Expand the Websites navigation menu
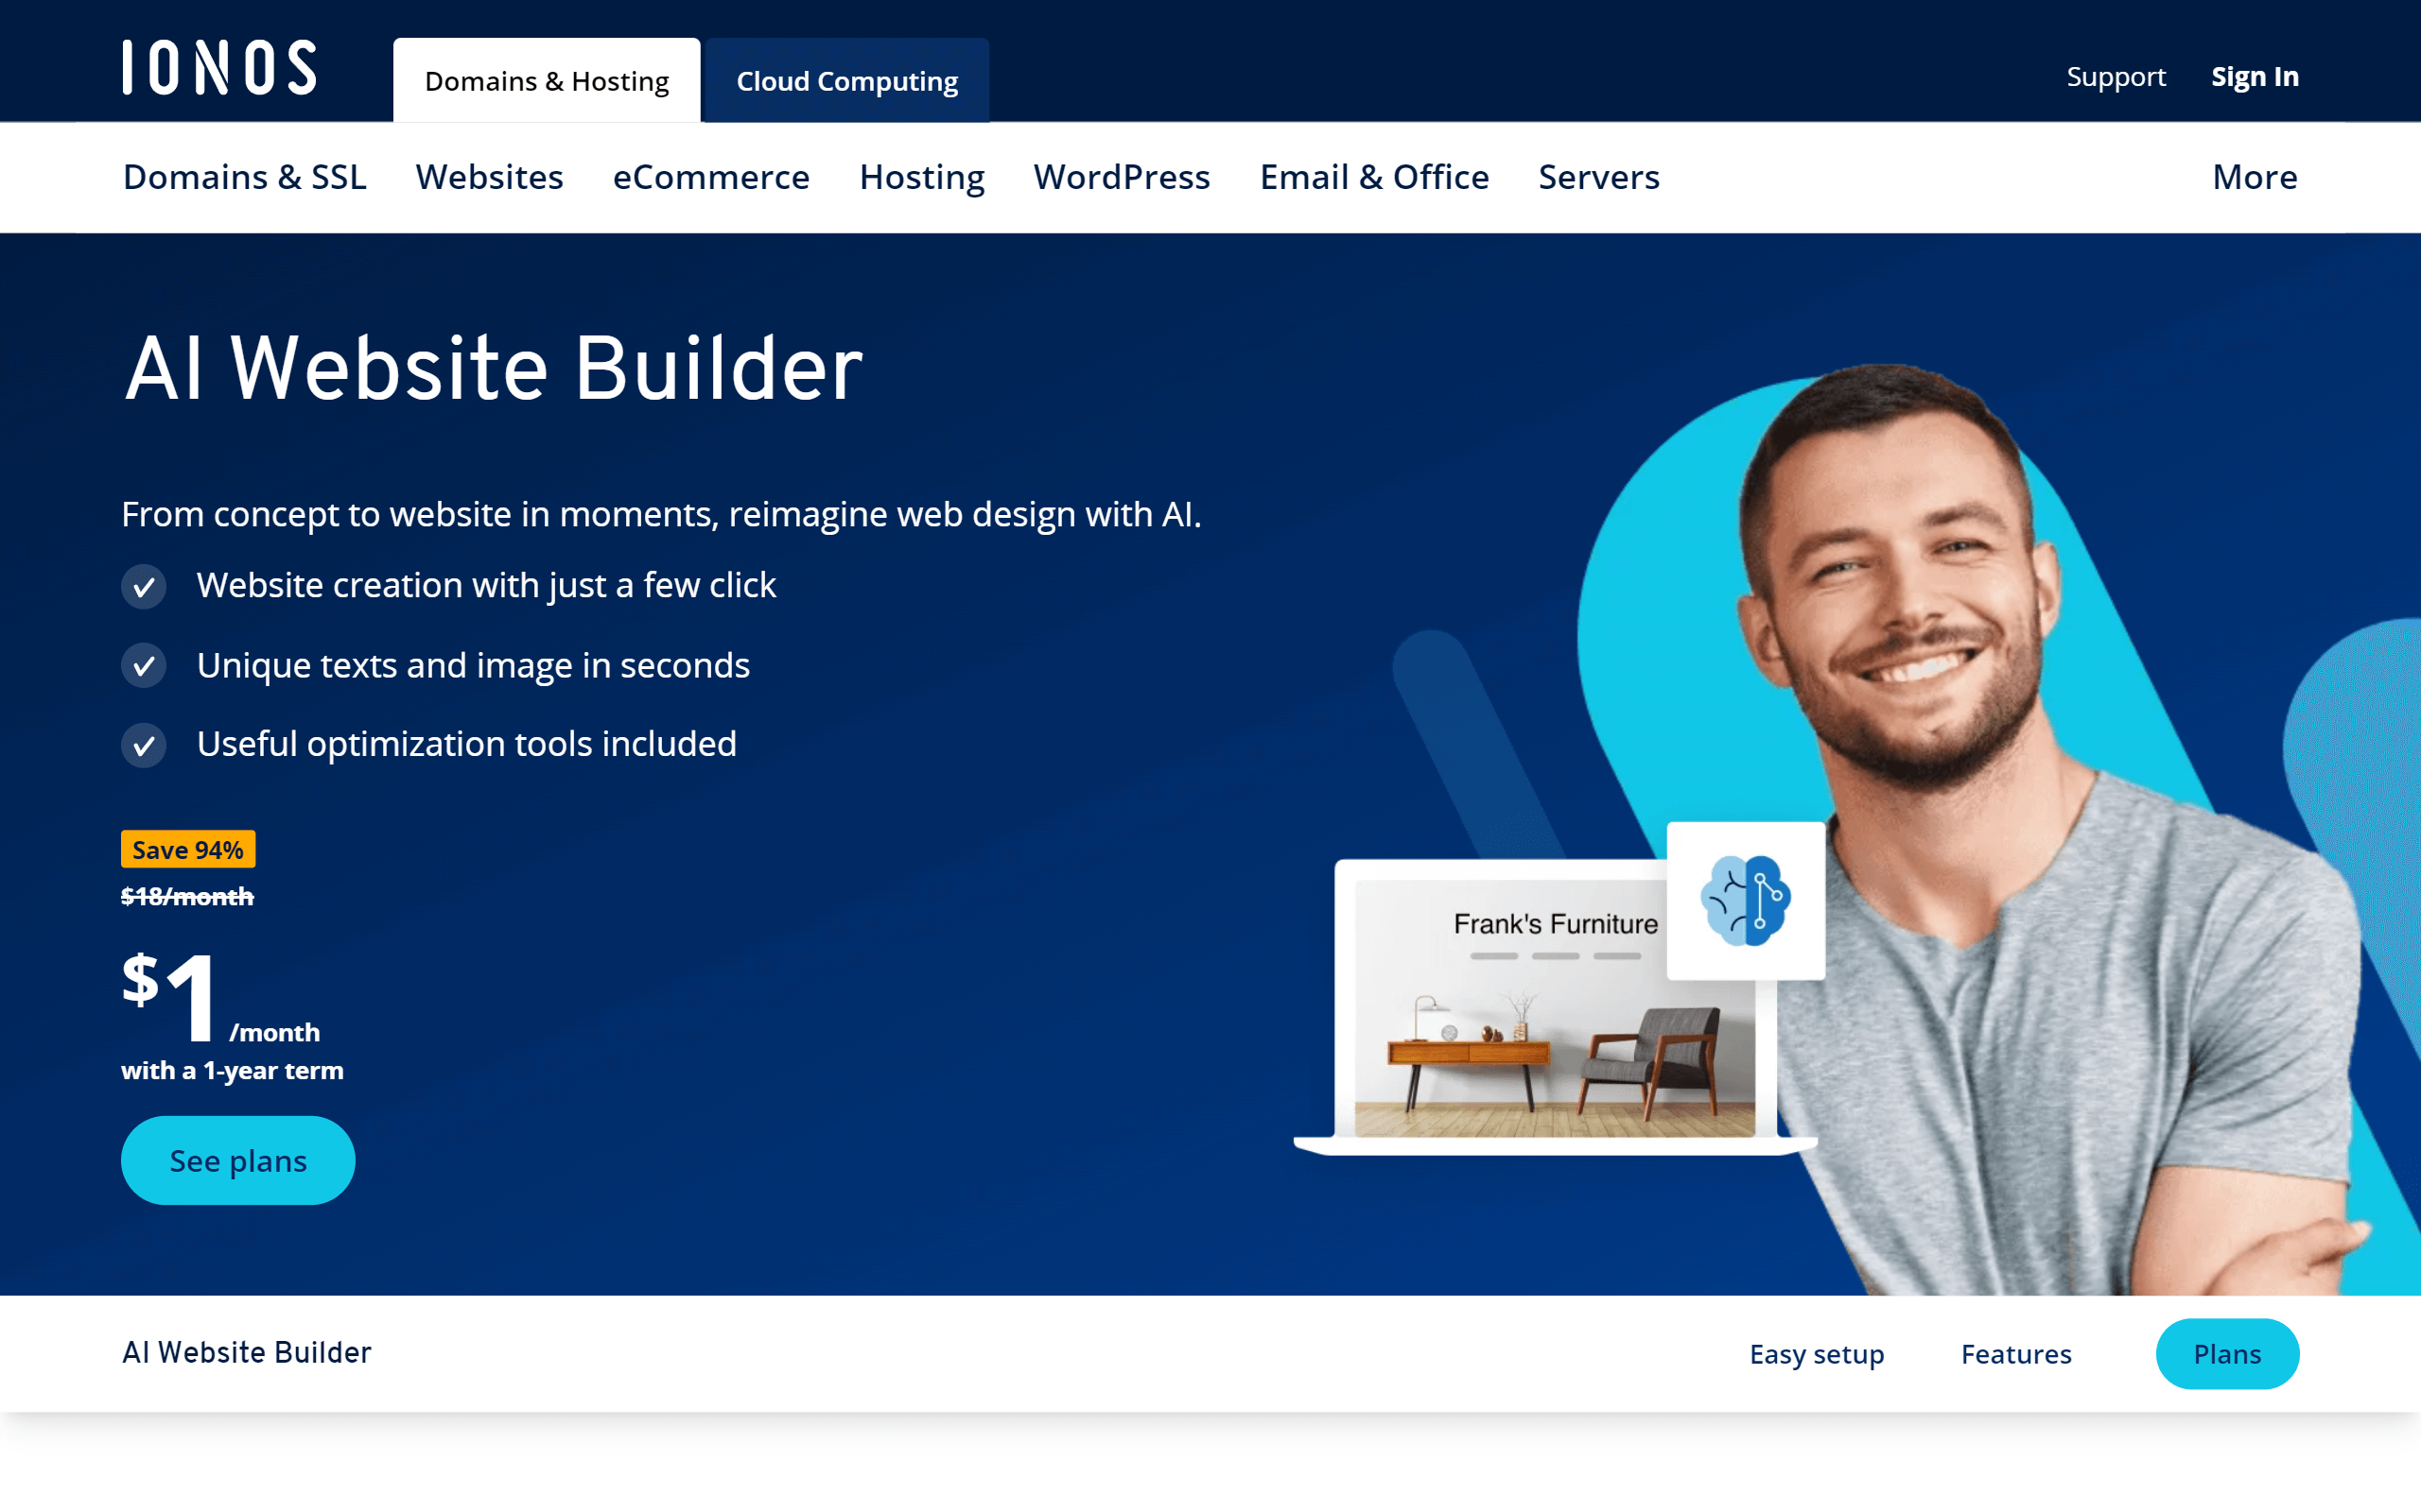This screenshot has width=2421, height=1512. (490, 176)
